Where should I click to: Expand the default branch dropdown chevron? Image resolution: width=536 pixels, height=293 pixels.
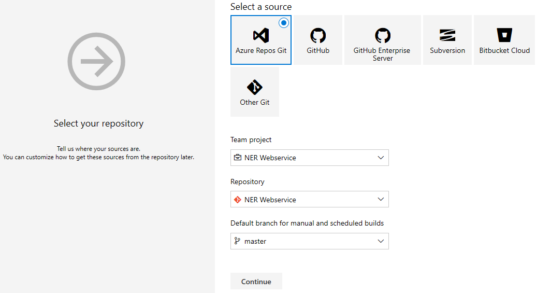click(381, 241)
